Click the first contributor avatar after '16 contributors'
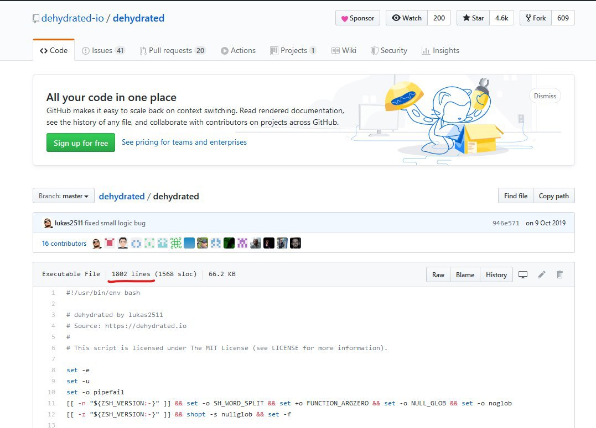 [x=97, y=243]
